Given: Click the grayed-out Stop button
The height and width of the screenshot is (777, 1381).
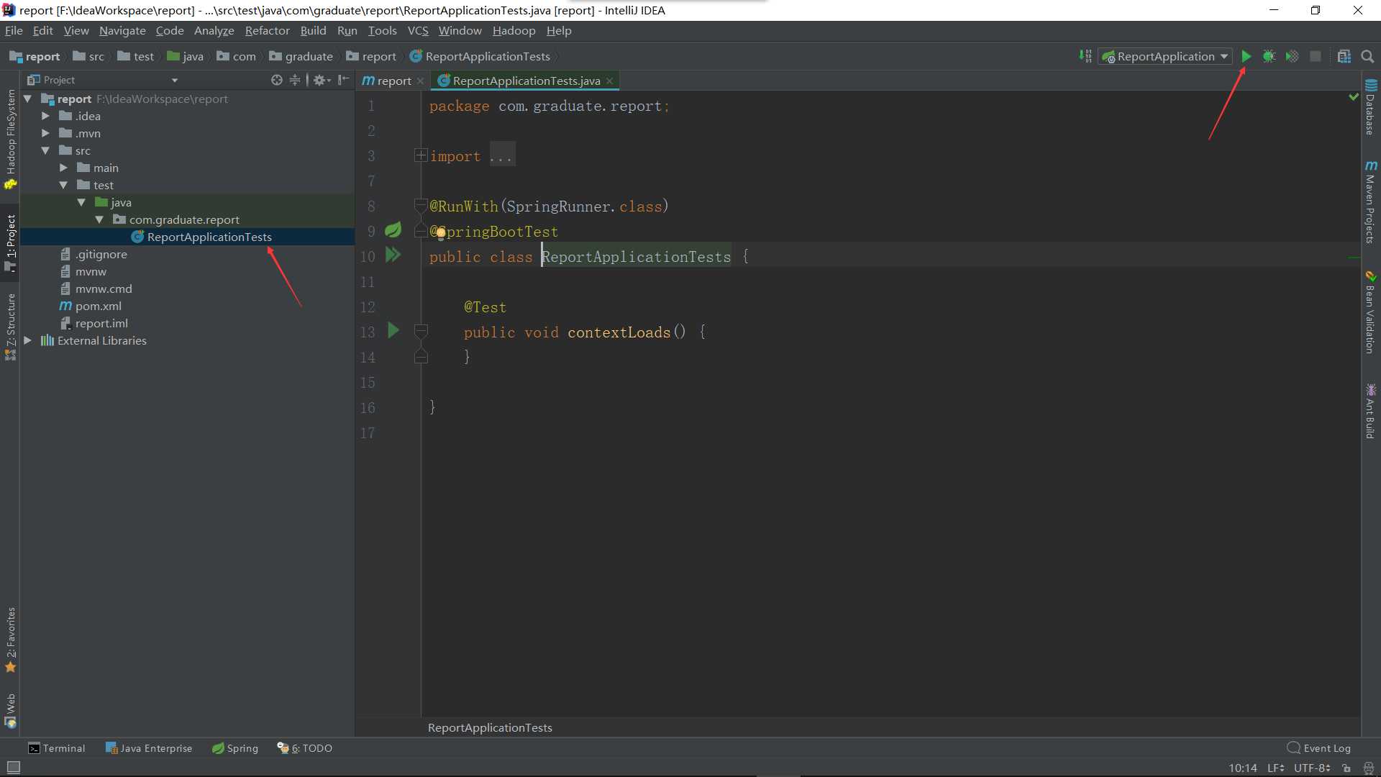Looking at the screenshot, I should (1316, 56).
